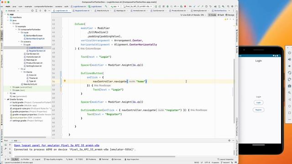
Task: Open logcat panel link in Run output
Action: 57,145
